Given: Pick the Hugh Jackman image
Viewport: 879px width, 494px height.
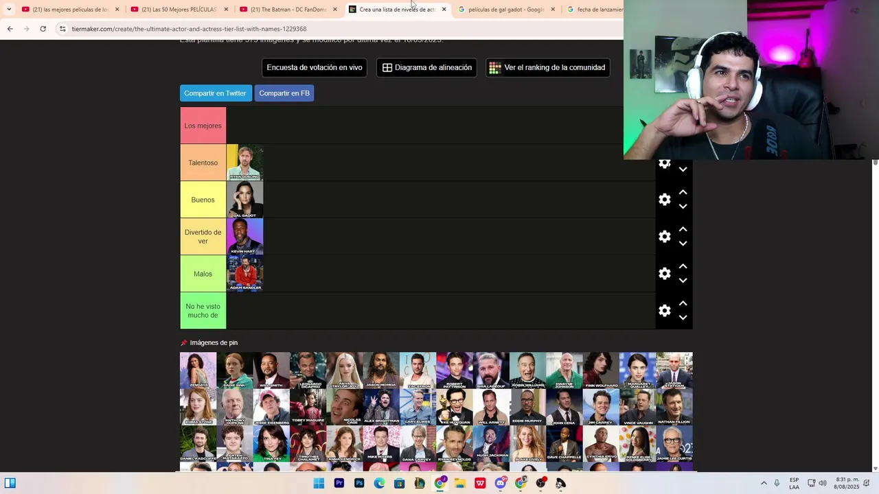Looking at the screenshot, I should tap(491, 444).
